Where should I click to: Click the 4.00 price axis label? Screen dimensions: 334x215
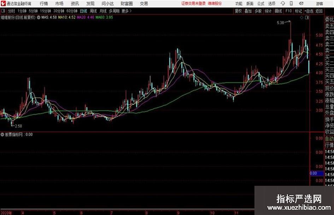point(319,73)
